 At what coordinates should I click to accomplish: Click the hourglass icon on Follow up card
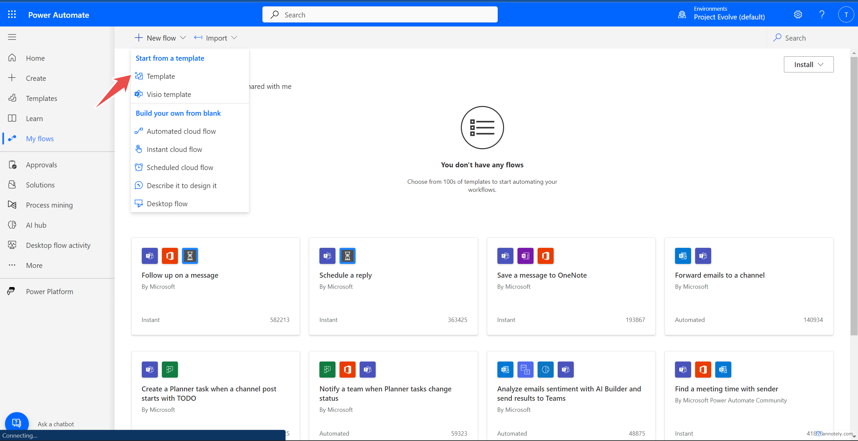[190, 256]
